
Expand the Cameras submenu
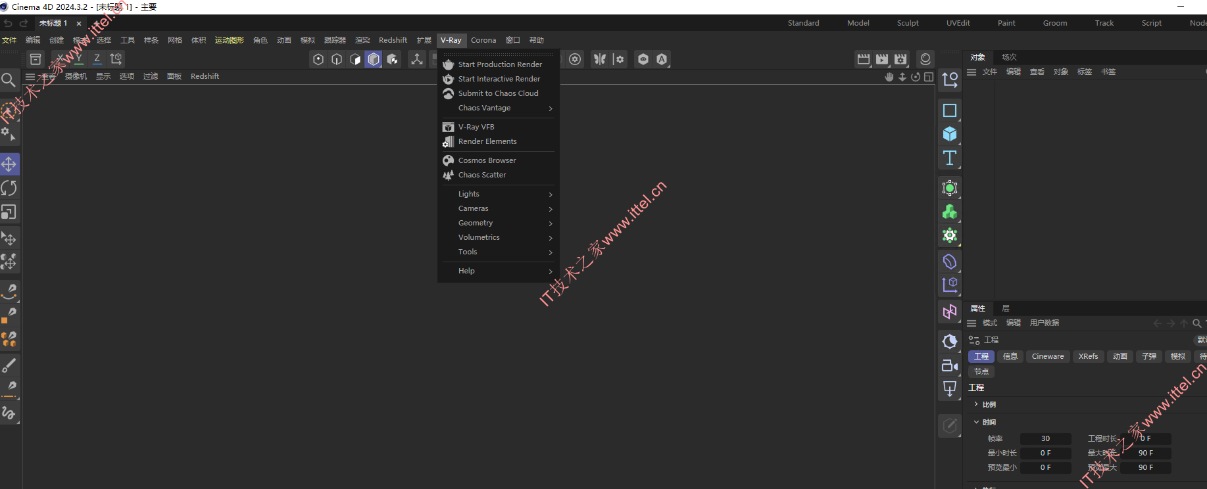pos(499,208)
